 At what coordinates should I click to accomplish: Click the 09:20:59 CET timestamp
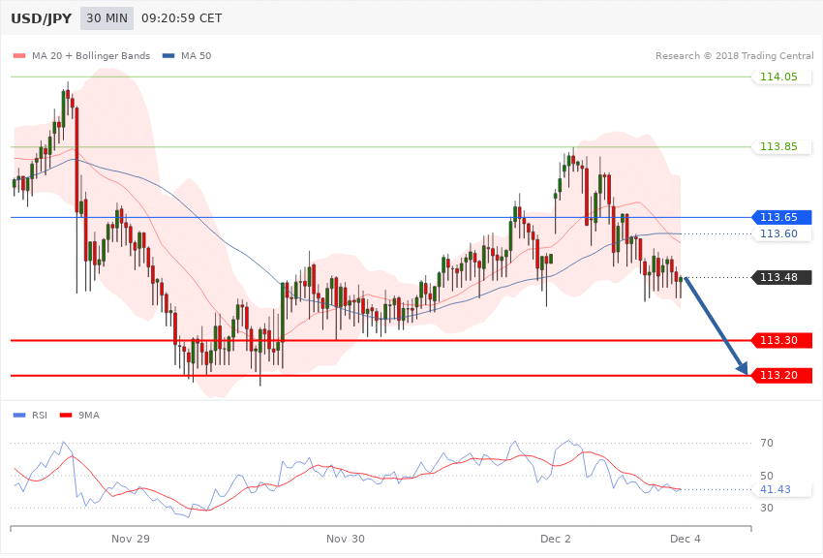pos(182,18)
